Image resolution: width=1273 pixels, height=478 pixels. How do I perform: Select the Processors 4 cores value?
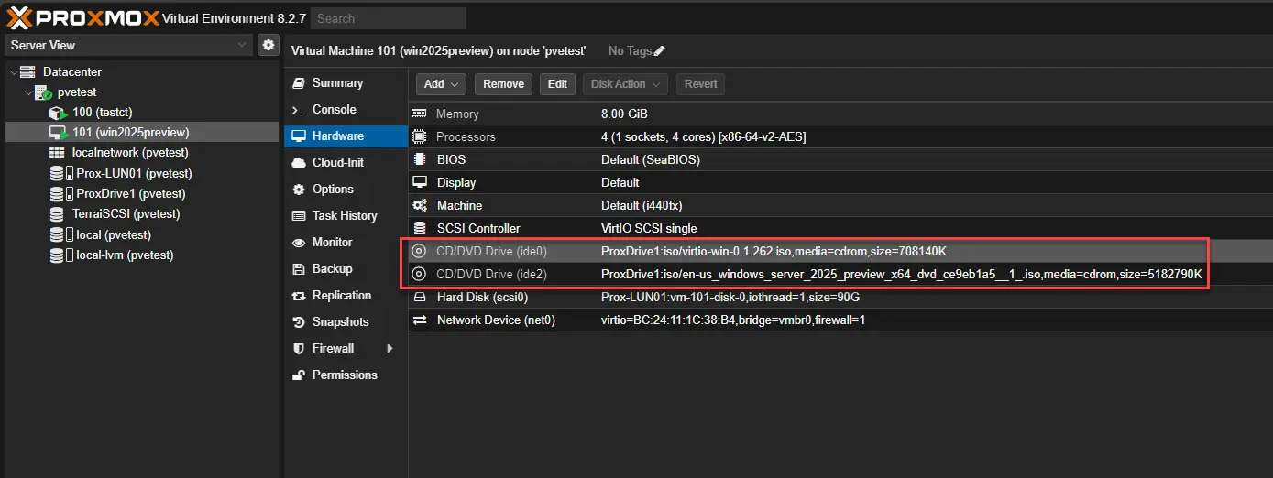(703, 136)
